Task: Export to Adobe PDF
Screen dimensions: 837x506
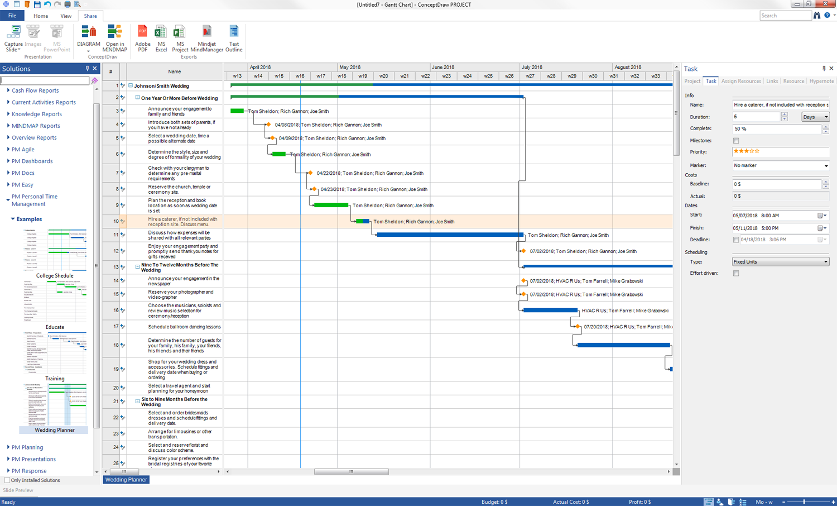Action: tap(142, 34)
